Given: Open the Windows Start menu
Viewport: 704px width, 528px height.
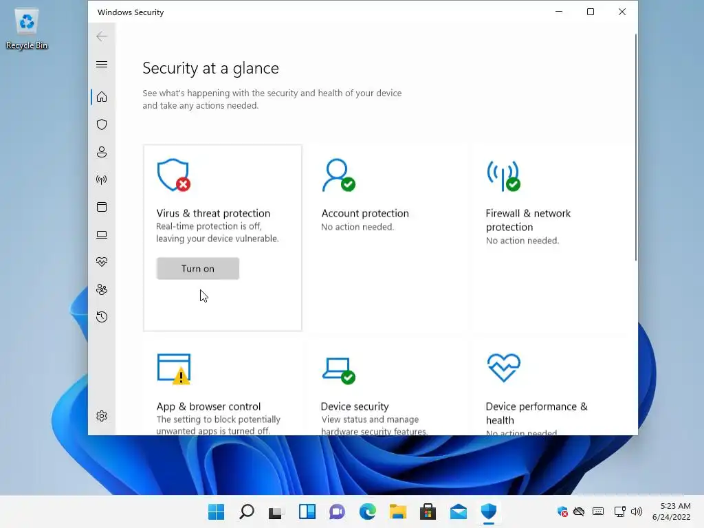Looking at the screenshot, I should [216, 511].
